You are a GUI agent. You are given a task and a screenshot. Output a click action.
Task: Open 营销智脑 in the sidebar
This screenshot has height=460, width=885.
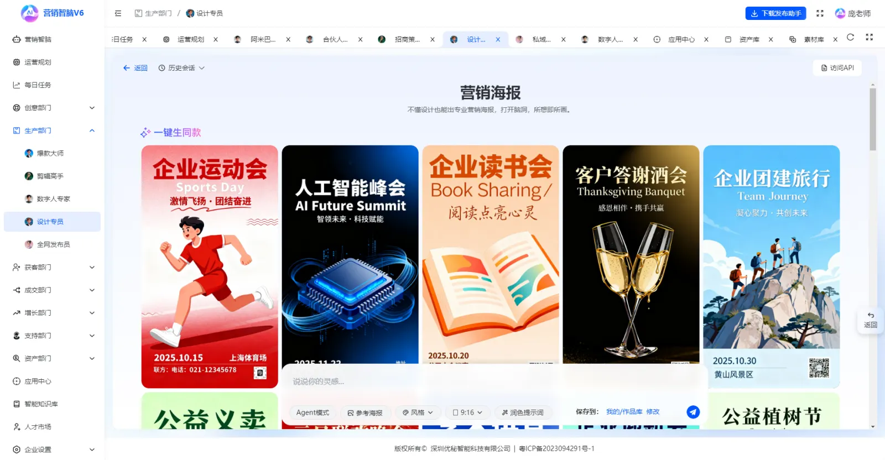point(53,39)
